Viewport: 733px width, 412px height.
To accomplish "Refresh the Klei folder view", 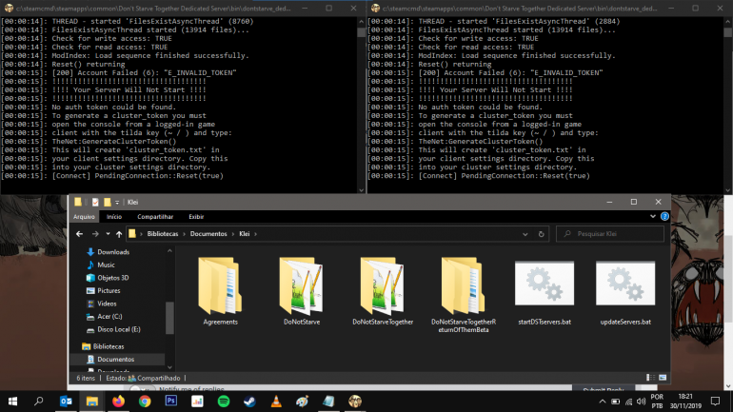I will tap(542, 234).
